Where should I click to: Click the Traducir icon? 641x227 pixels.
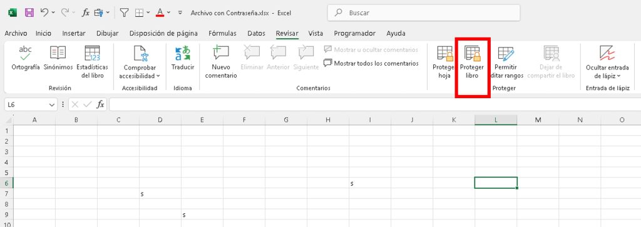183,53
